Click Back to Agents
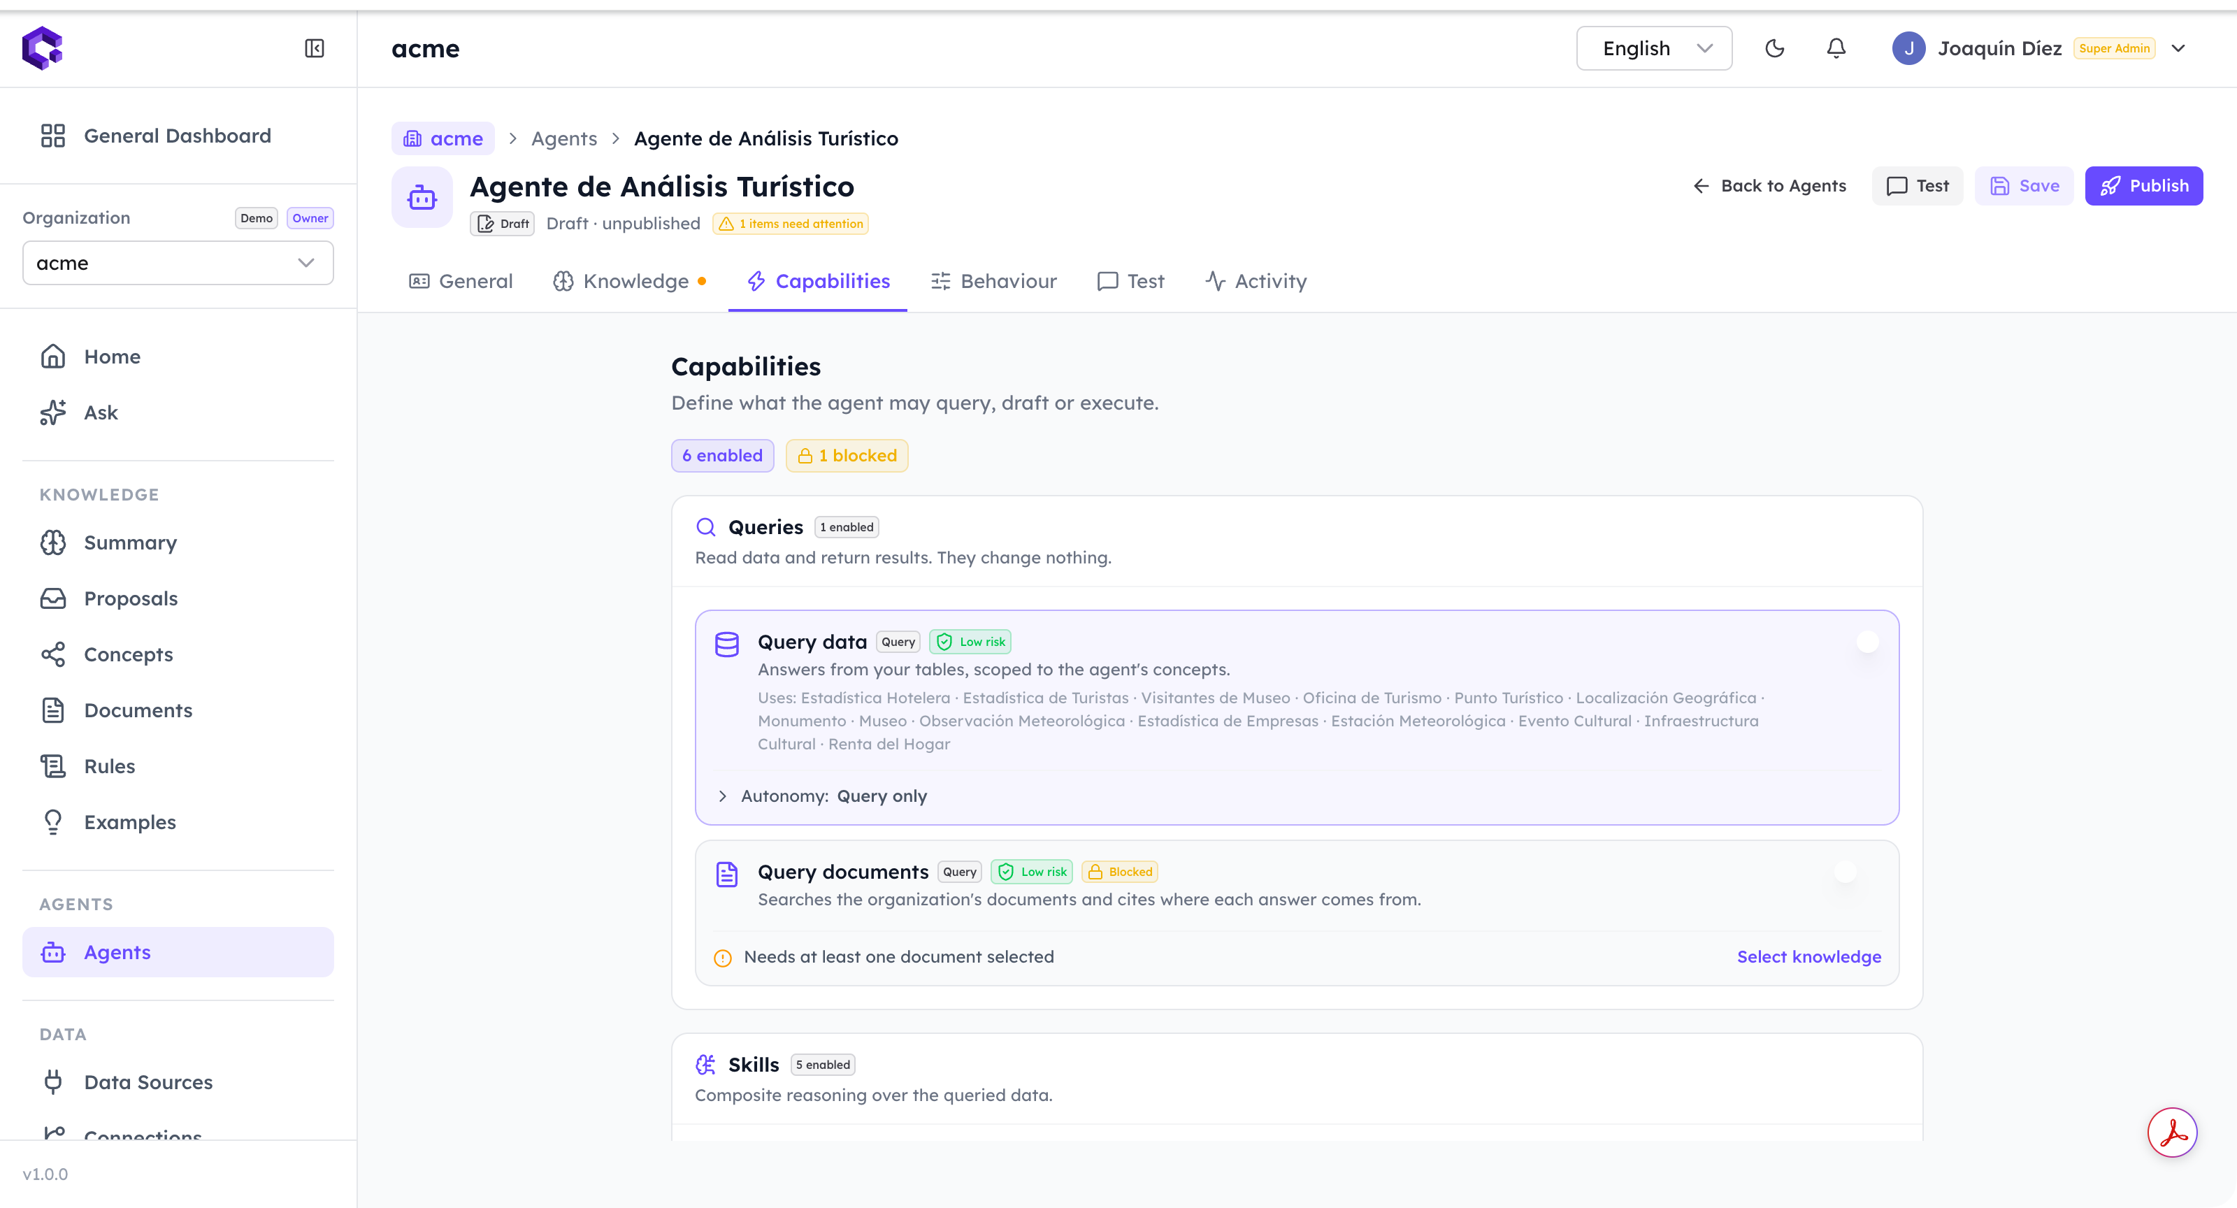2237x1208 pixels. coord(1769,186)
